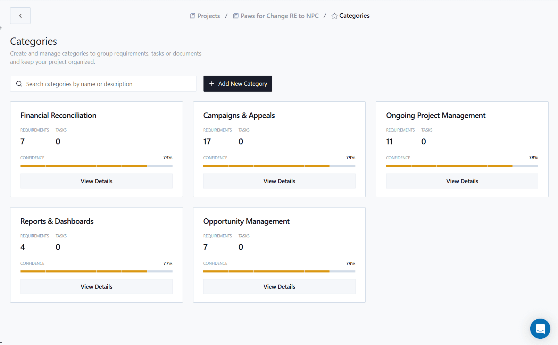Click the Categories breadcrumb item
This screenshot has width=558, height=345.
pyautogui.click(x=355, y=16)
